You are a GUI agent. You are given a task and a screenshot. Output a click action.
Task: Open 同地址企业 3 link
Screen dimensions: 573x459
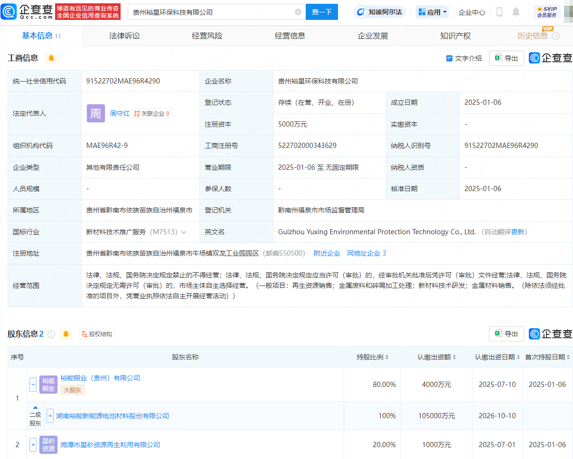(x=366, y=253)
